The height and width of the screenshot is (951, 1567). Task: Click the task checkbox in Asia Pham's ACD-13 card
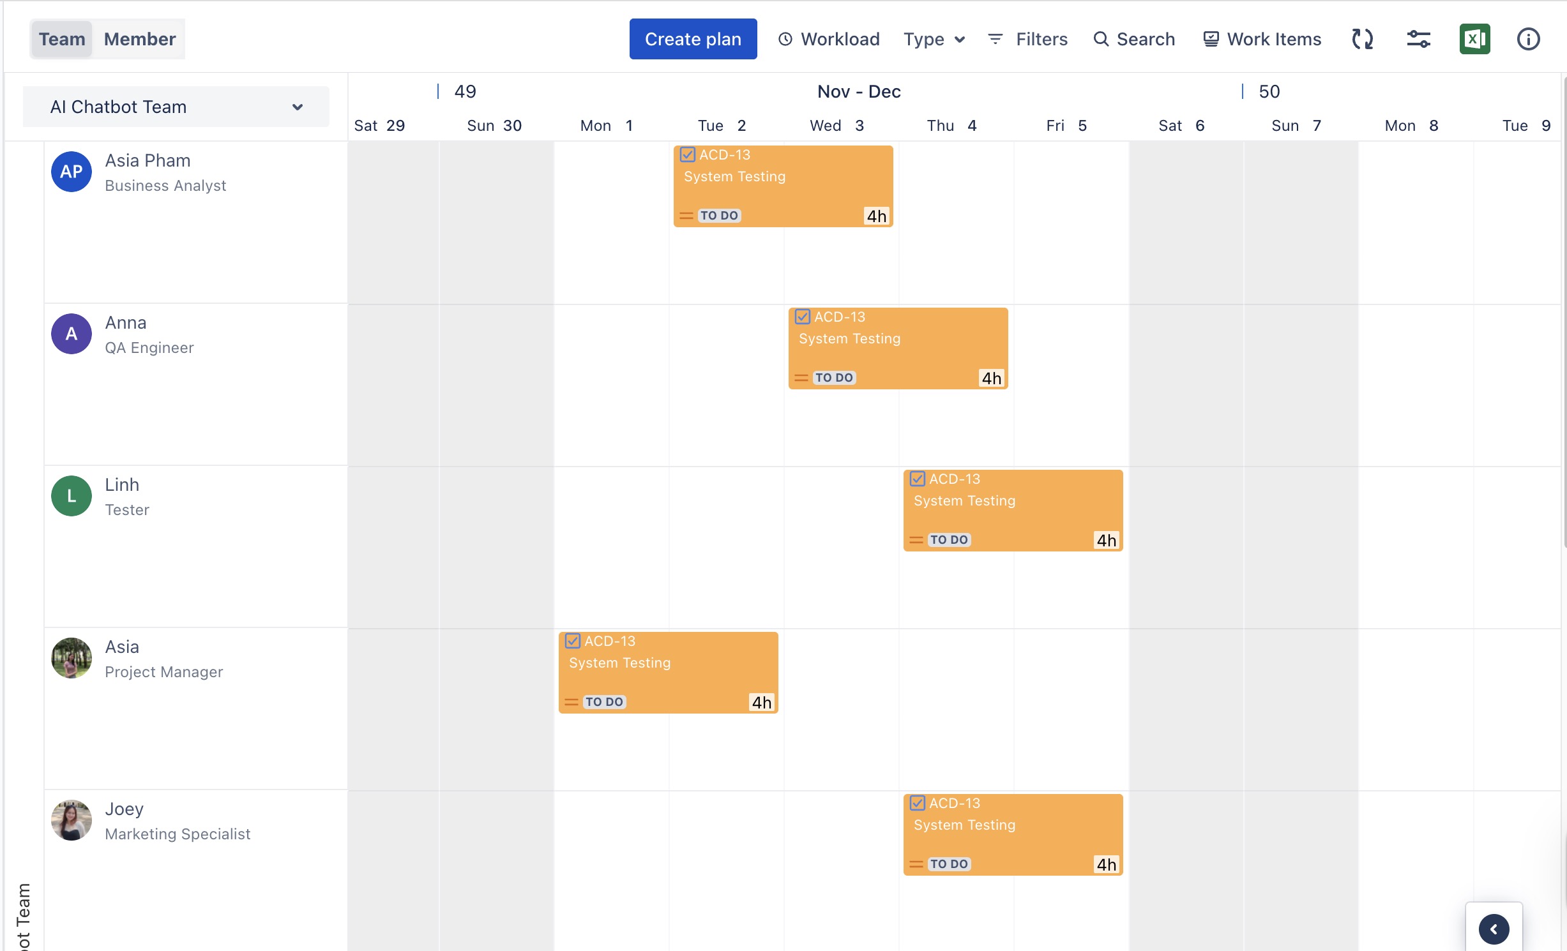[688, 154]
